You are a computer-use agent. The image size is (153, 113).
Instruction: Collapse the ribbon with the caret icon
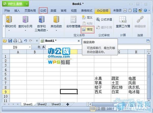click(125, 10)
